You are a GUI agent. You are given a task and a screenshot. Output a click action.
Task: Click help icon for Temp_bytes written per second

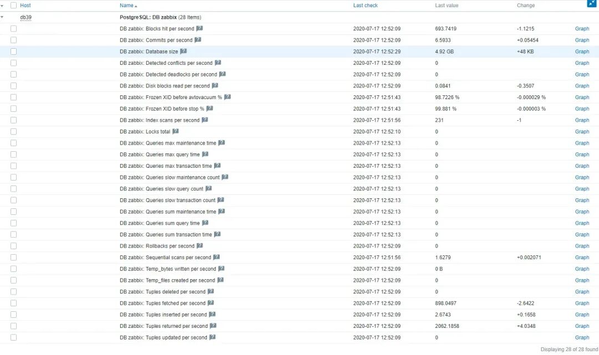[221, 269]
